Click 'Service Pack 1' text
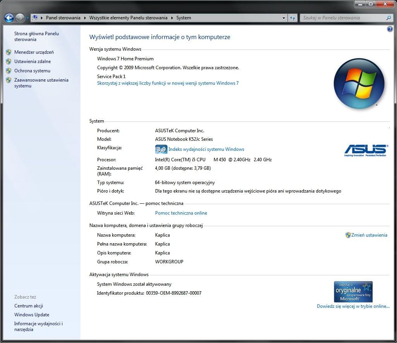The height and width of the screenshot is (343, 397). click(111, 77)
